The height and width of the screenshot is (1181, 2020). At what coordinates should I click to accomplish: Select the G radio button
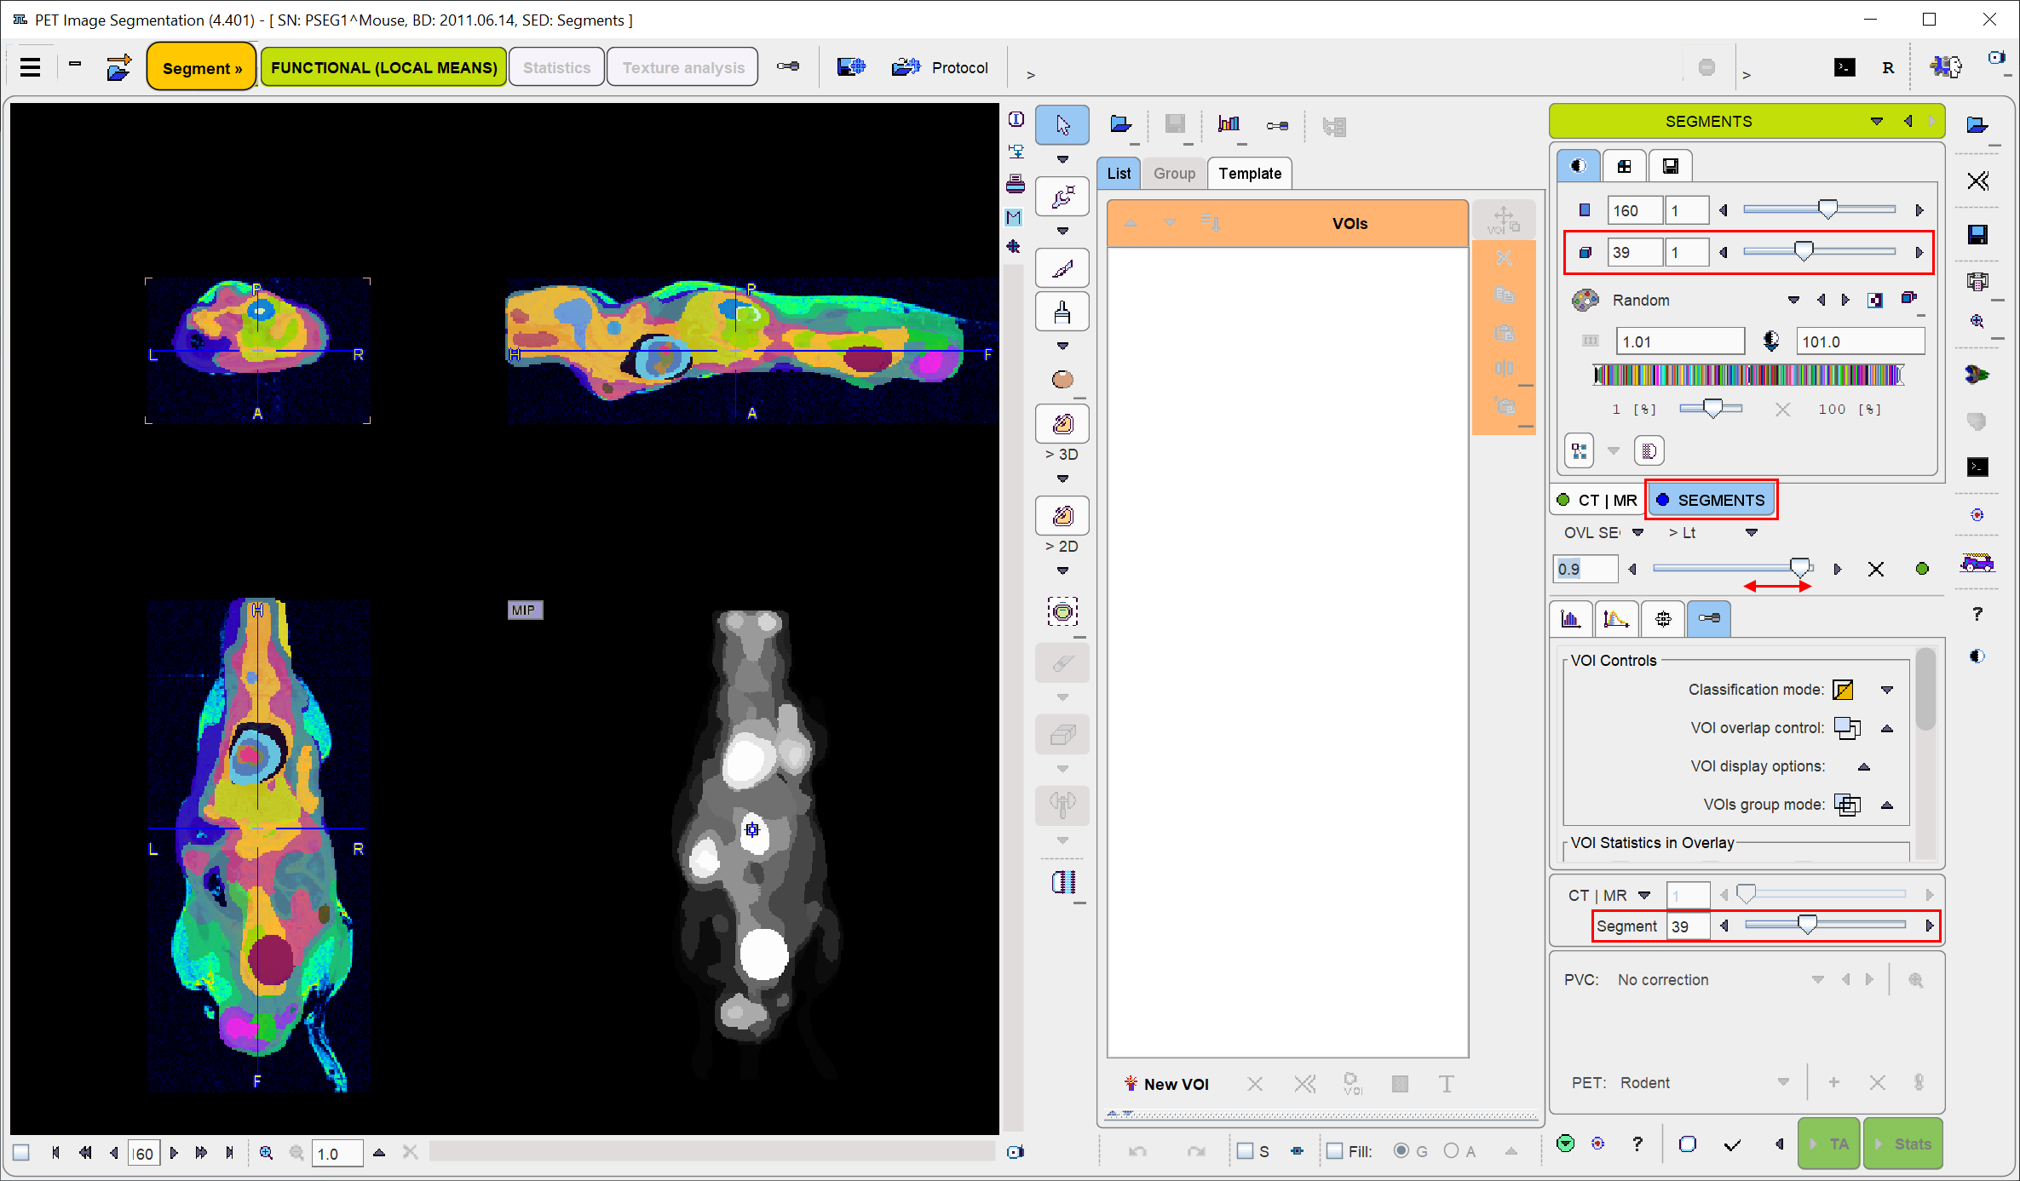pos(1401,1151)
